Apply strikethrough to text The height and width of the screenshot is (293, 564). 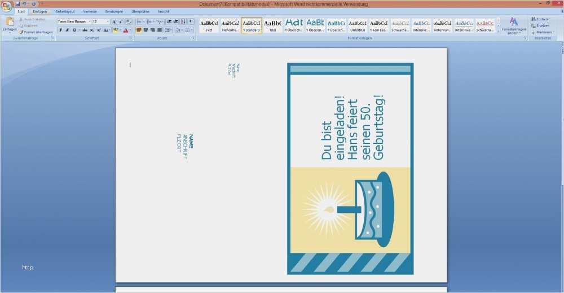85,30
